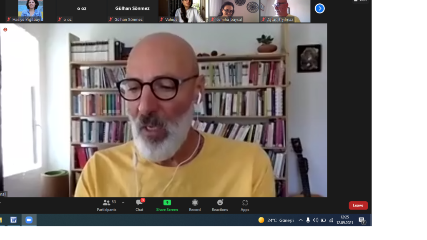Click the muted mic icon on Hasiye Yiğitbay

[x=9, y=19]
